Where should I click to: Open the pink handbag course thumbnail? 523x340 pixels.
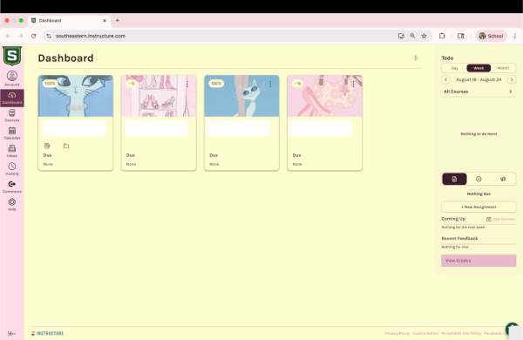point(325,96)
